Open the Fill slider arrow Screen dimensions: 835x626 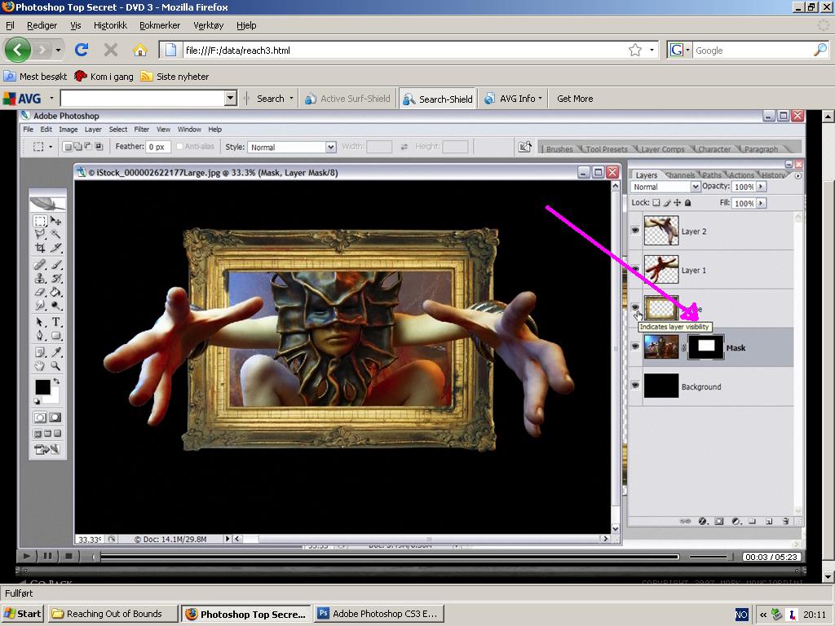pos(761,203)
